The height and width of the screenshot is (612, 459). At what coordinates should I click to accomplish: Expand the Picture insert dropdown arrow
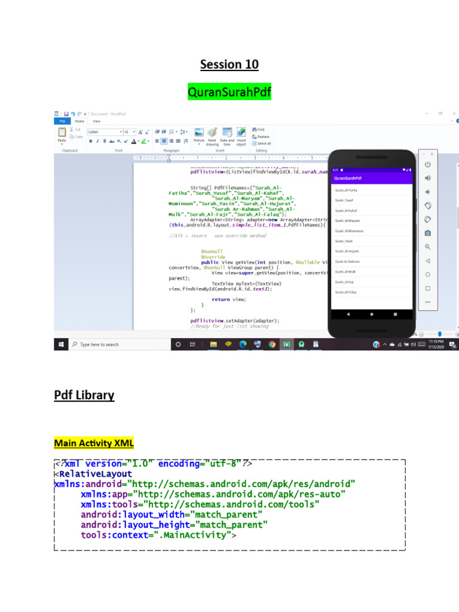199,145
